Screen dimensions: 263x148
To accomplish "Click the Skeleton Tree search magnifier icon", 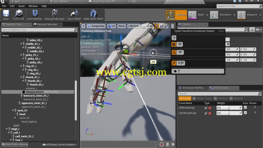I will [76, 30].
